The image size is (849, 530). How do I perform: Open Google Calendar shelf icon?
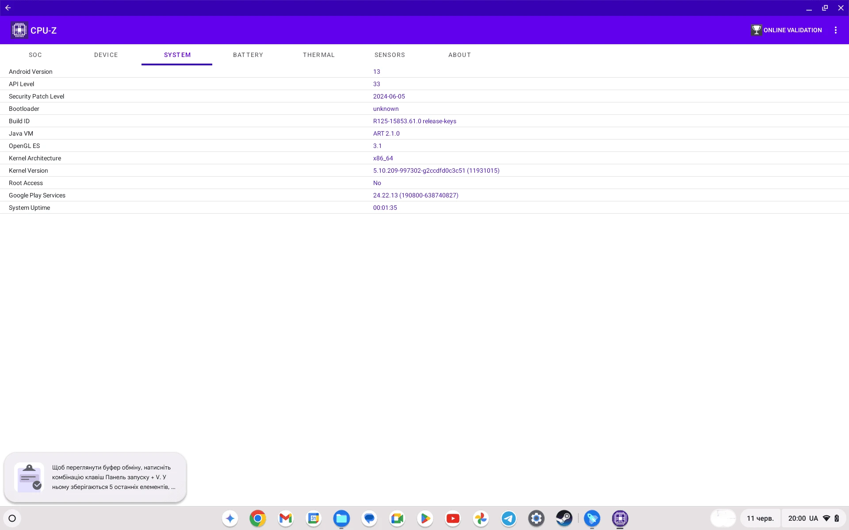click(314, 519)
